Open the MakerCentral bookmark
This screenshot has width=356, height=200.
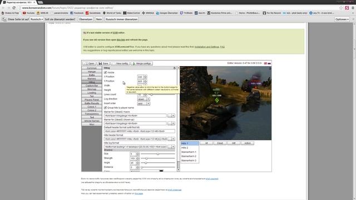coord(131,13)
